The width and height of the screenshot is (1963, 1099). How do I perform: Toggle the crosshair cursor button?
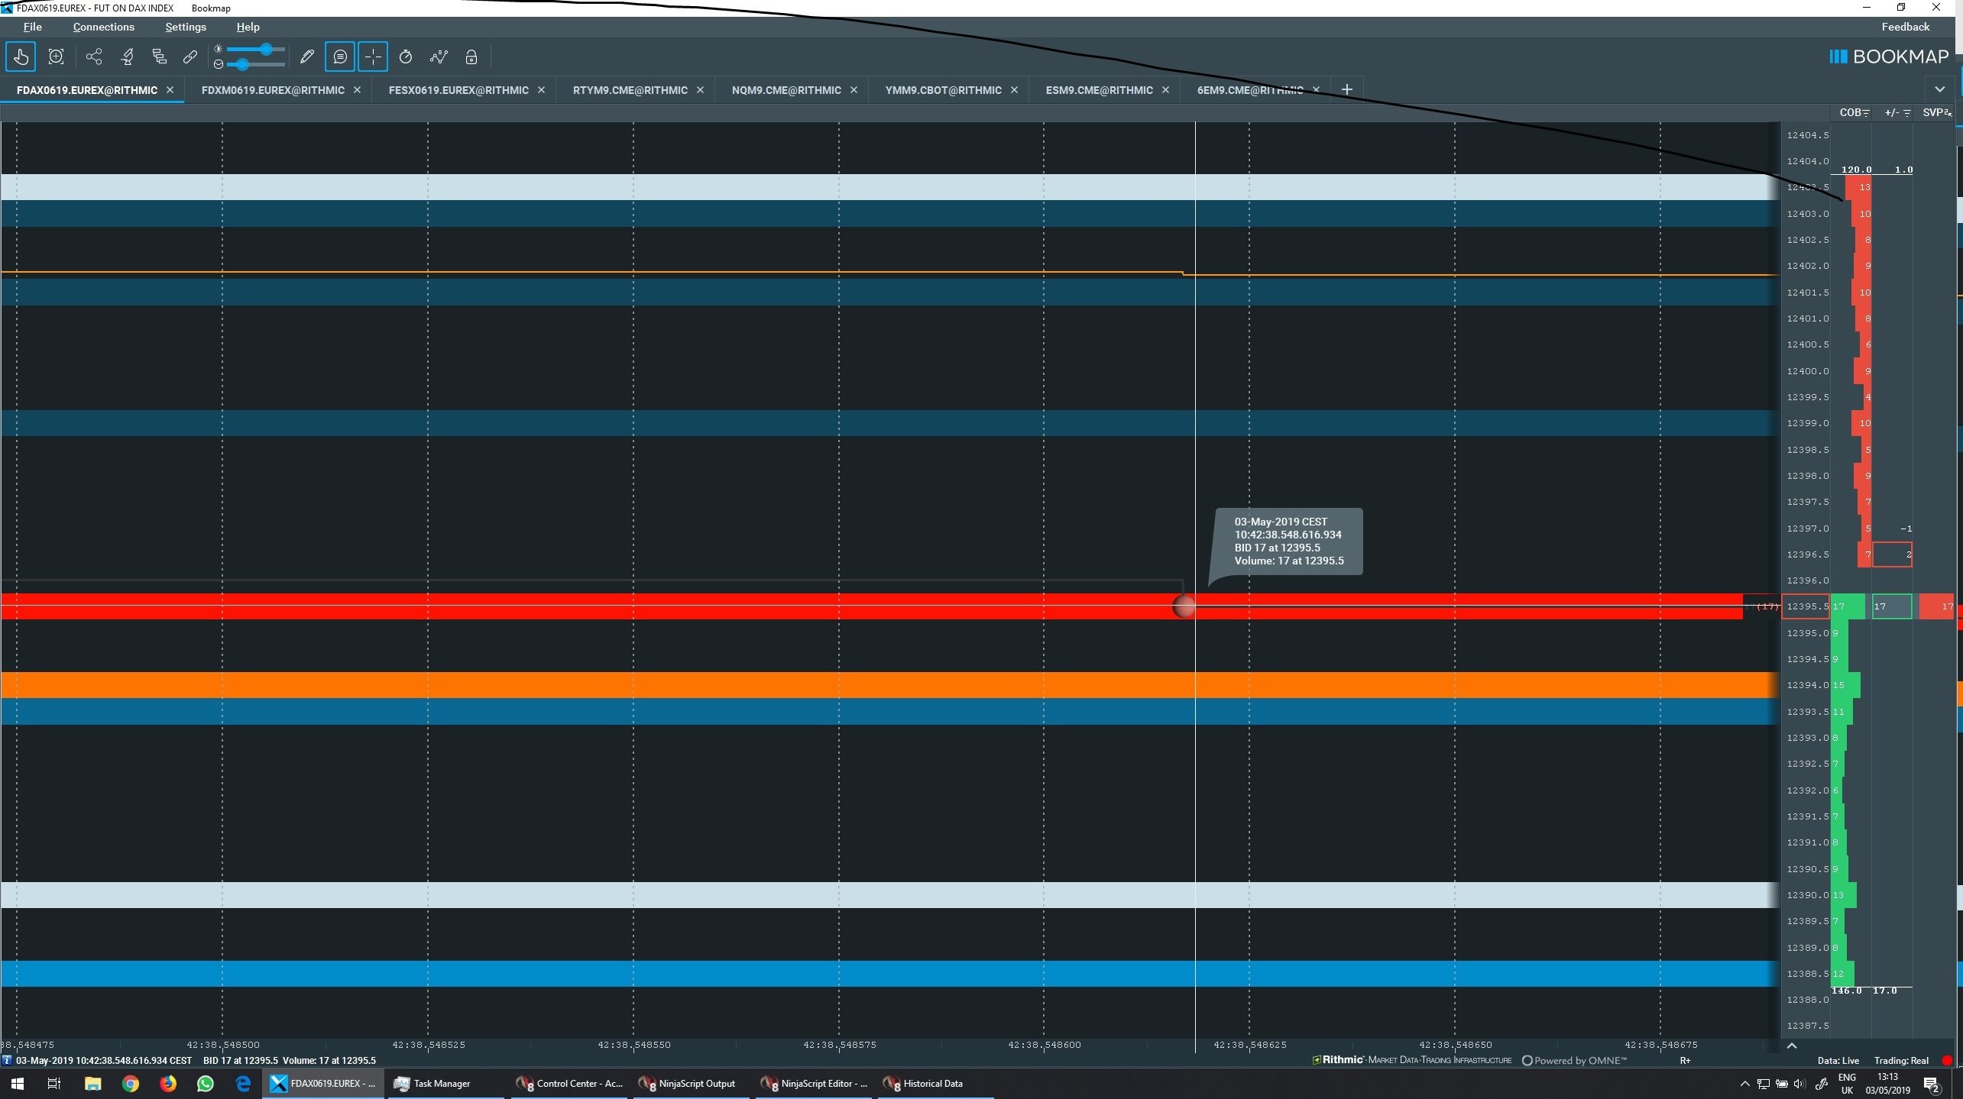[373, 57]
